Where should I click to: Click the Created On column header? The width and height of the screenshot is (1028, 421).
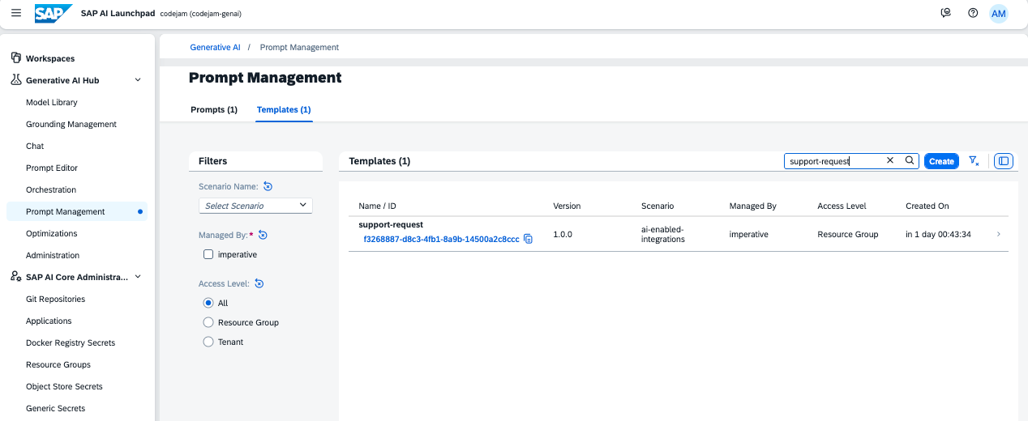click(x=927, y=206)
